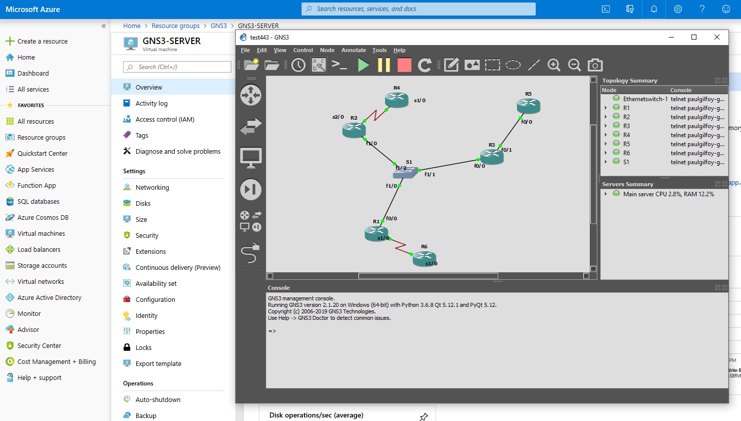Expand R3 in Topology Summary
The height and width of the screenshot is (421, 741).
(x=606, y=126)
